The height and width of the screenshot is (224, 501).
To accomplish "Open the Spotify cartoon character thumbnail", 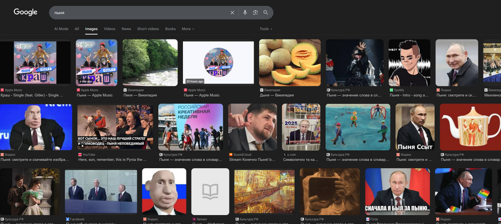I will coord(410,63).
